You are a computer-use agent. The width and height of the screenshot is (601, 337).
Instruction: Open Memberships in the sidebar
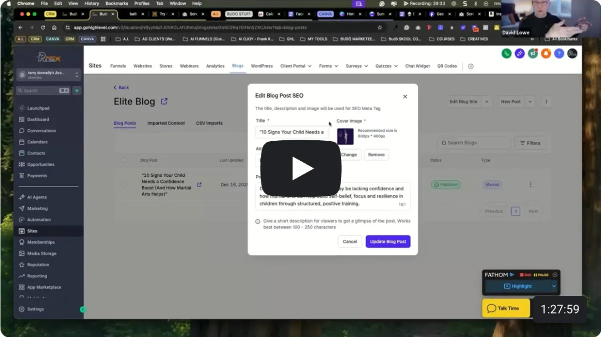pyautogui.click(x=41, y=242)
